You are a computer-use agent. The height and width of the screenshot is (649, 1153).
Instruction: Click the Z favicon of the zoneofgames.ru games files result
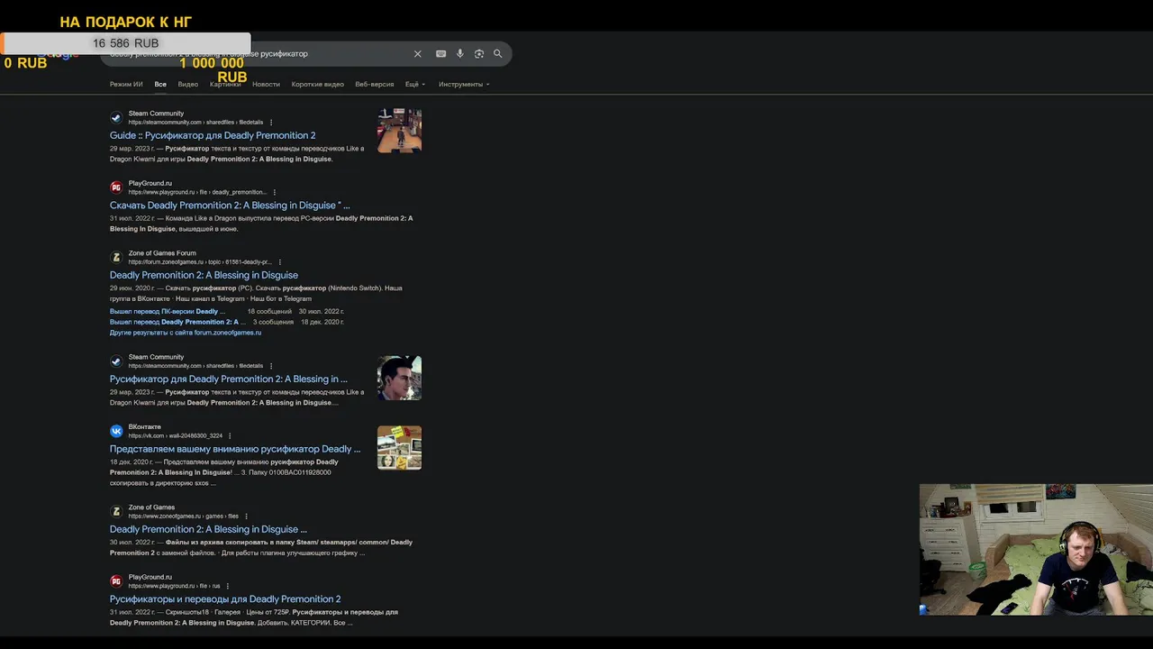tap(116, 511)
